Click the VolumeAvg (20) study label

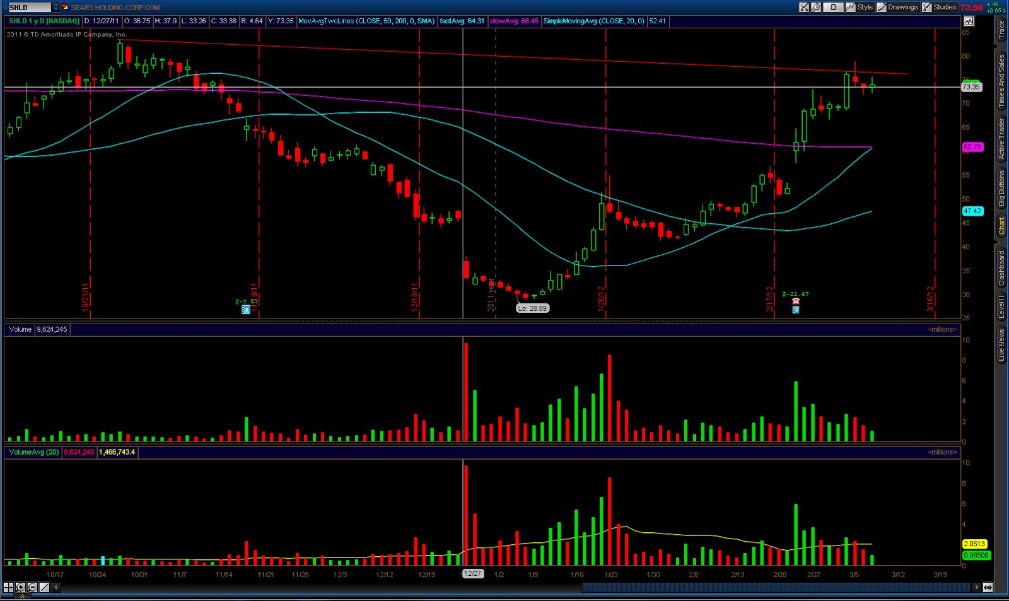34,452
